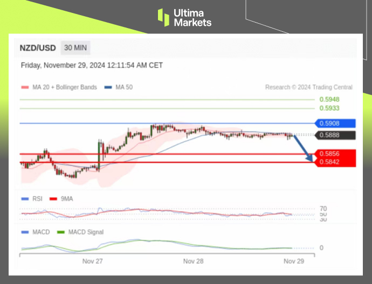Click the 0.5908 blue resistance label
This screenshot has height=284, width=372.
tap(335, 123)
